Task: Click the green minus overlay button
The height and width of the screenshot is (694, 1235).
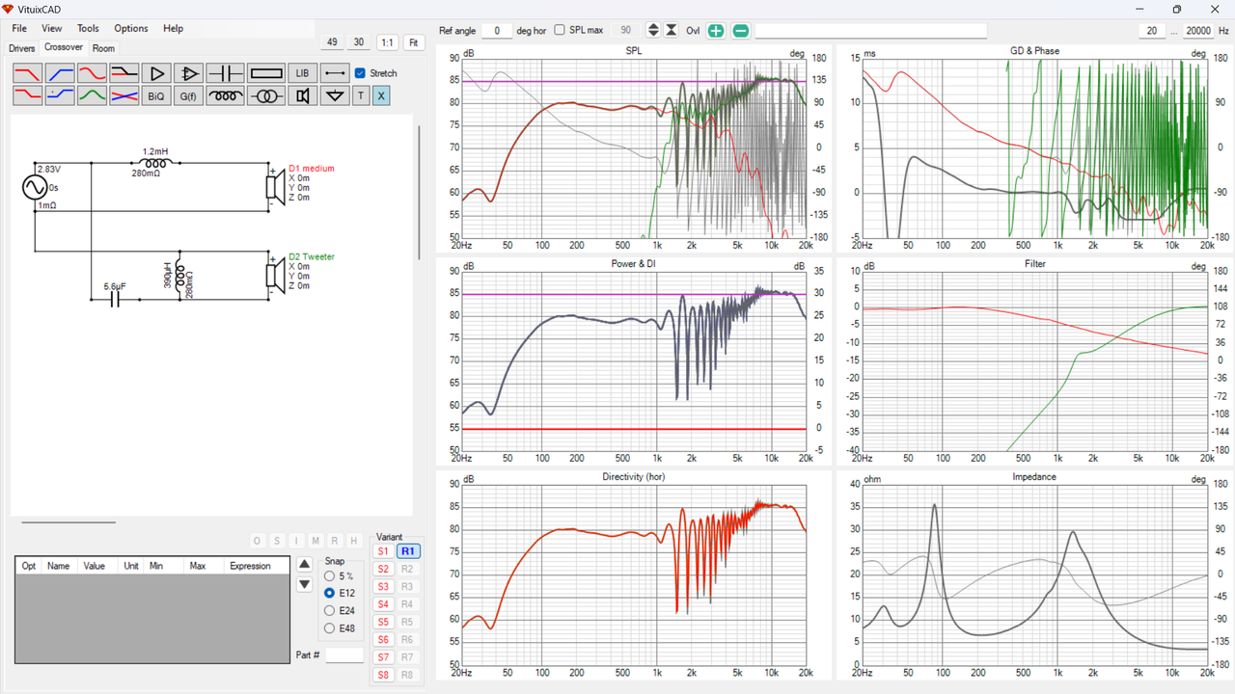Action: click(741, 31)
